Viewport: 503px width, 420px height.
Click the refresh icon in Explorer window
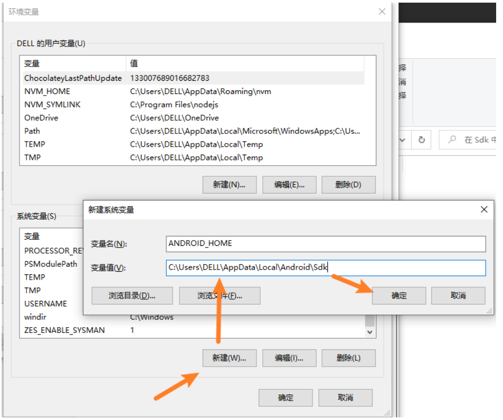(421, 140)
